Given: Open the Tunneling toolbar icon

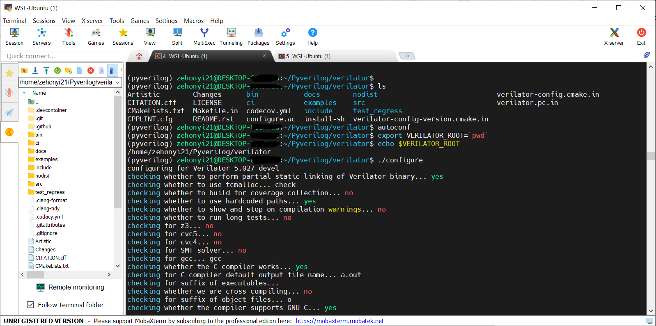Looking at the screenshot, I should point(231,36).
